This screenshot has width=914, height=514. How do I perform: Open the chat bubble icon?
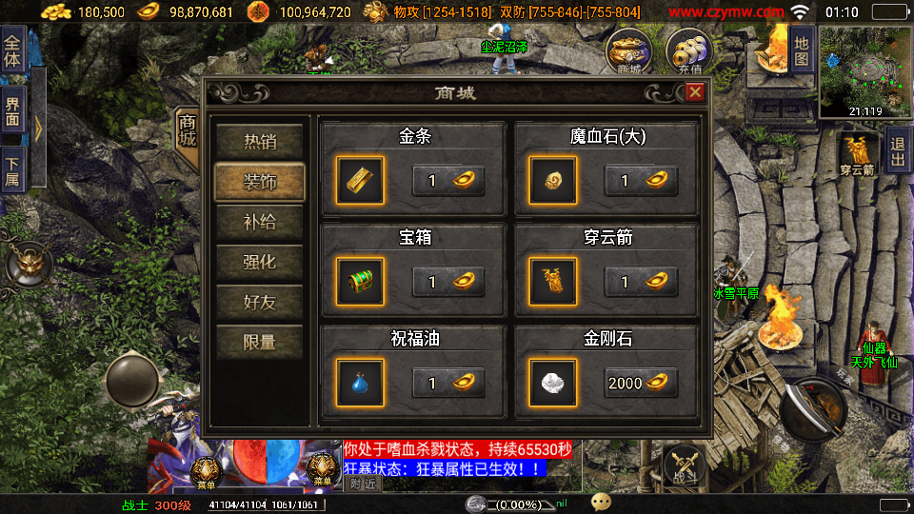click(x=601, y=503)
